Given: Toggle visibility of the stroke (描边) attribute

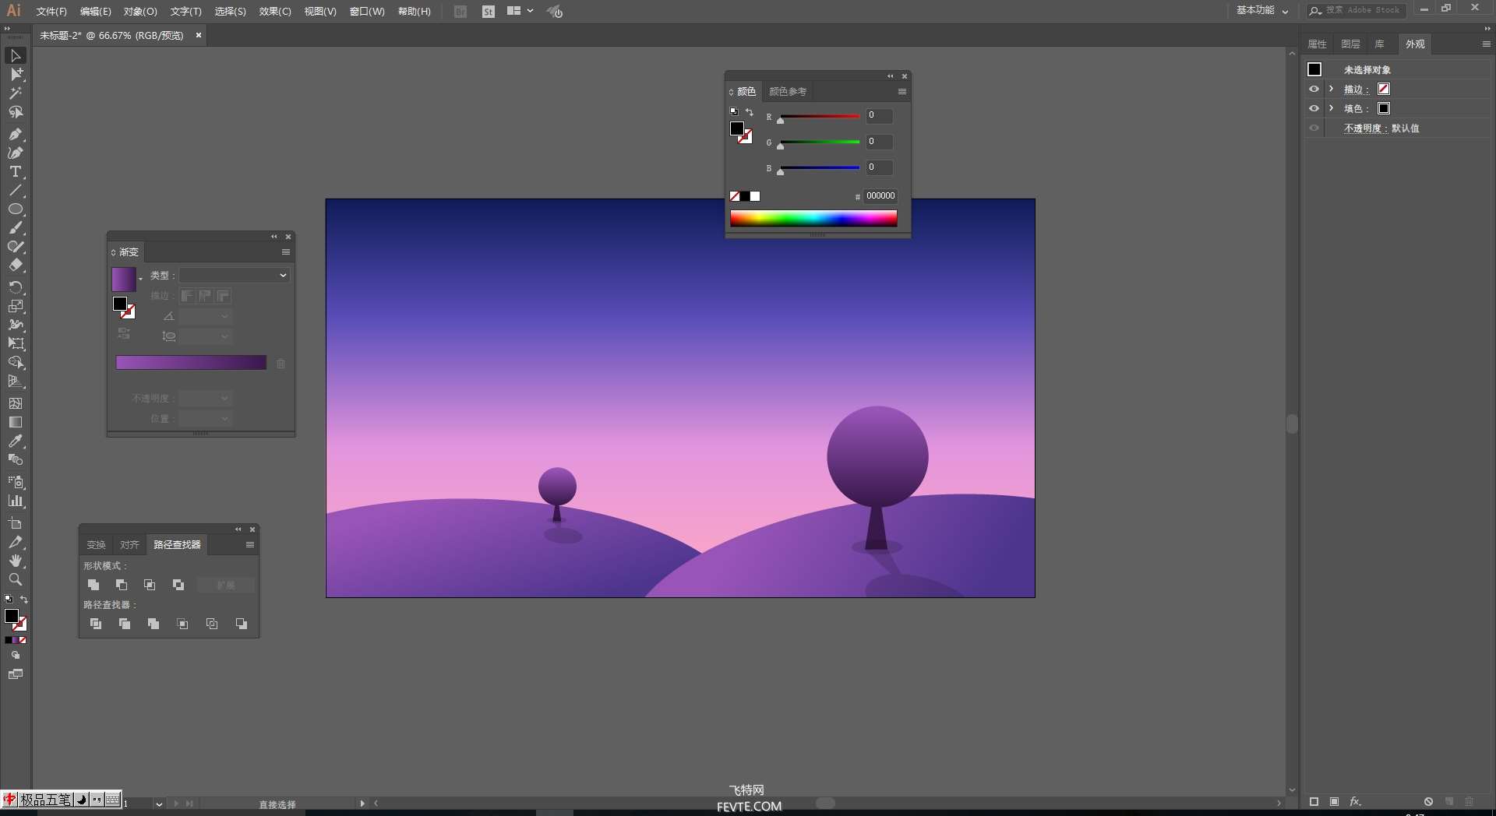Looking at the screenshot, I should [x=1314, y=90].
